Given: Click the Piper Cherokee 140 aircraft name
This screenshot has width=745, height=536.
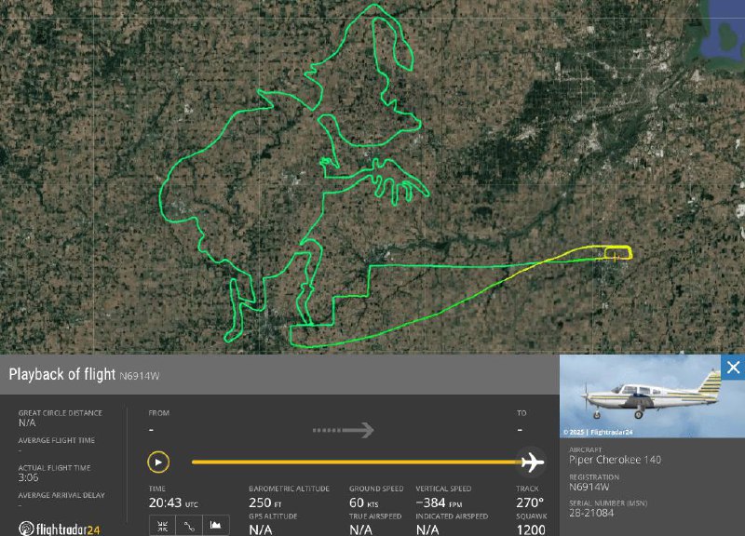Looking at the screenshot, I should [x=615, y=460].
